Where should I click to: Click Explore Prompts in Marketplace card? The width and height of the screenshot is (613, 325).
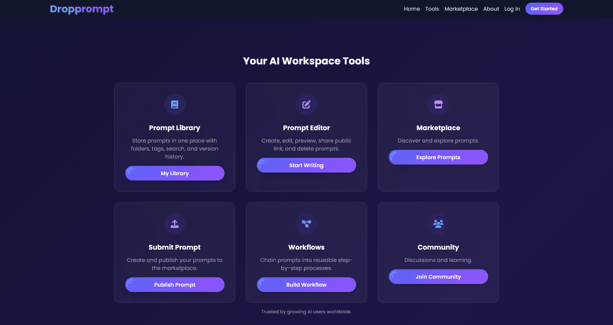[438, 157]
